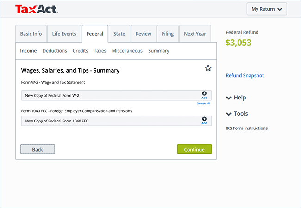The image size is (301, 208).
Task: Click the Delete All link
Action: point(203,104)
